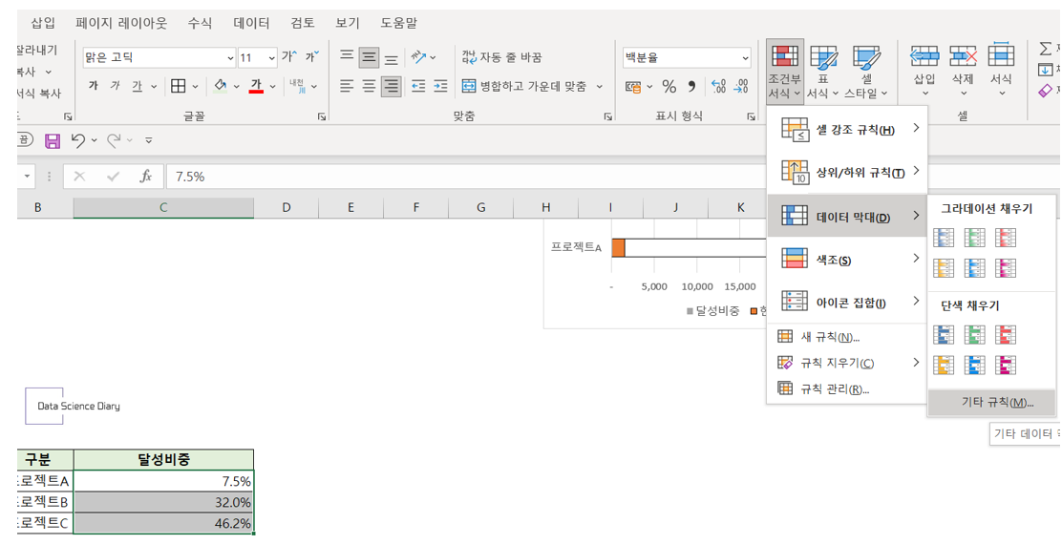1062x545 pixels.
Task: Click the cell borders icon
Action: tap(179, 86)
